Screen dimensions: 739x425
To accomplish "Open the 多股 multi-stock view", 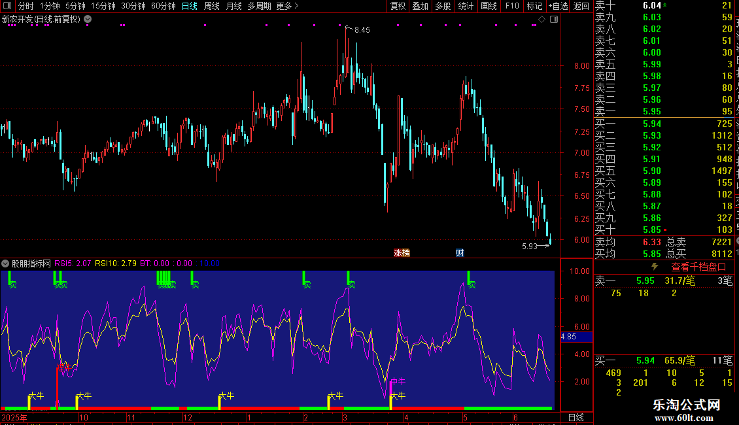I will pos(443,6).
